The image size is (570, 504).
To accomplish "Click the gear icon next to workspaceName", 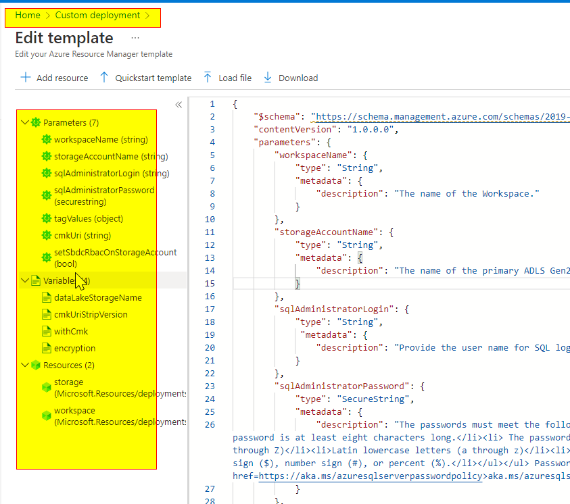I will [x=47, y=139].
